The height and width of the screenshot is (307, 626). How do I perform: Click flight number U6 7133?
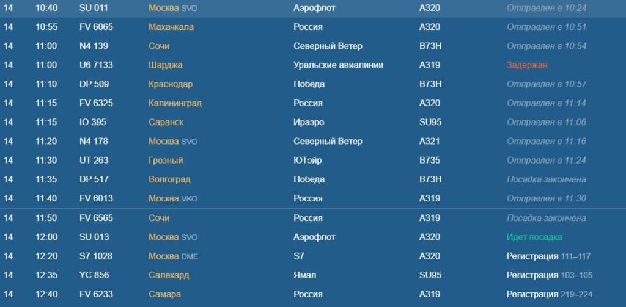[96, 65]
